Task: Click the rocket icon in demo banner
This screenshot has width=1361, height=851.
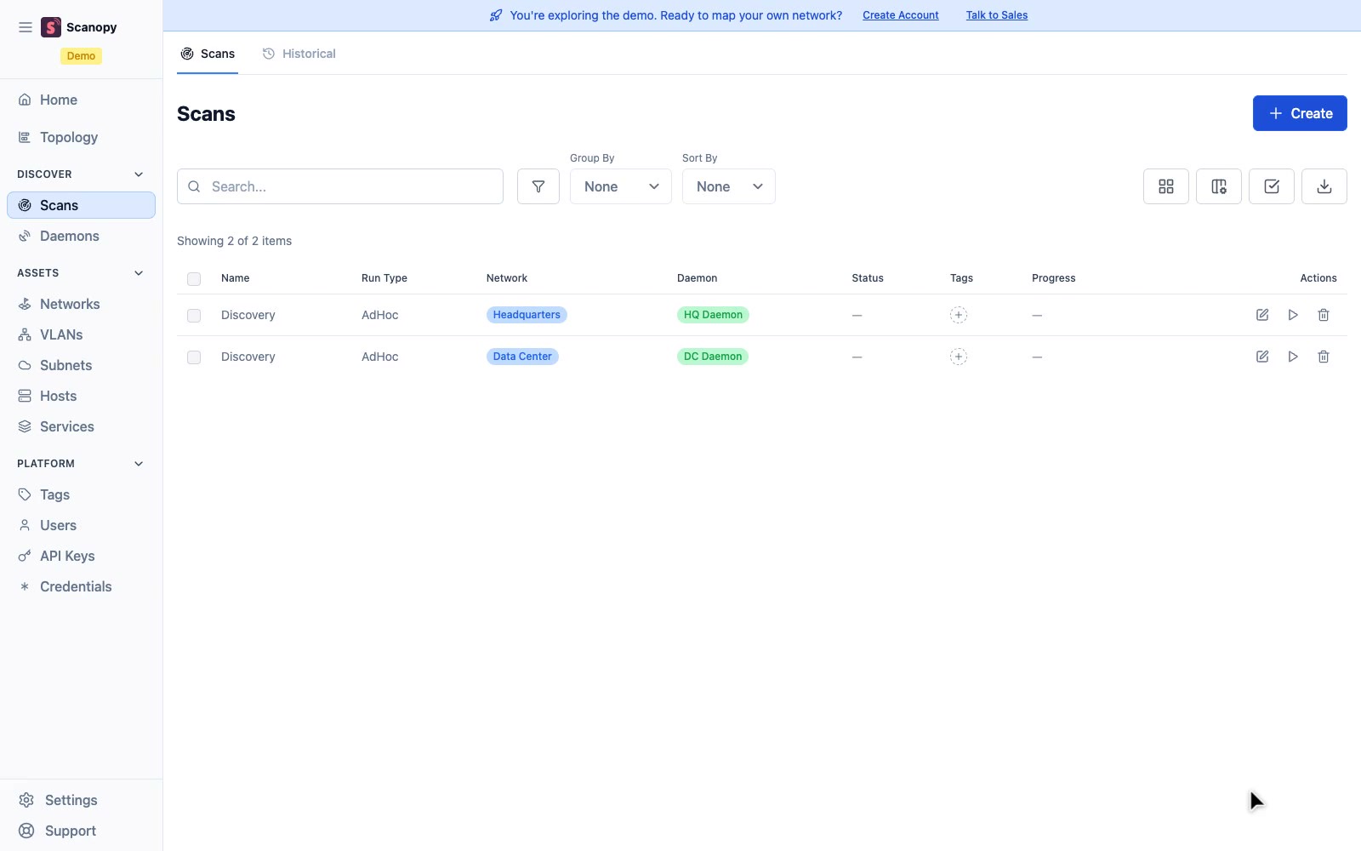Action: [496, 15]
